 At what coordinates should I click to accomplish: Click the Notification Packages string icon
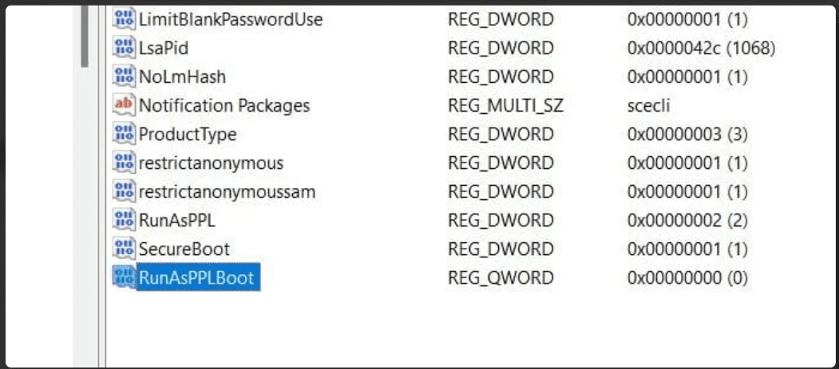click(x=125, y=105)
